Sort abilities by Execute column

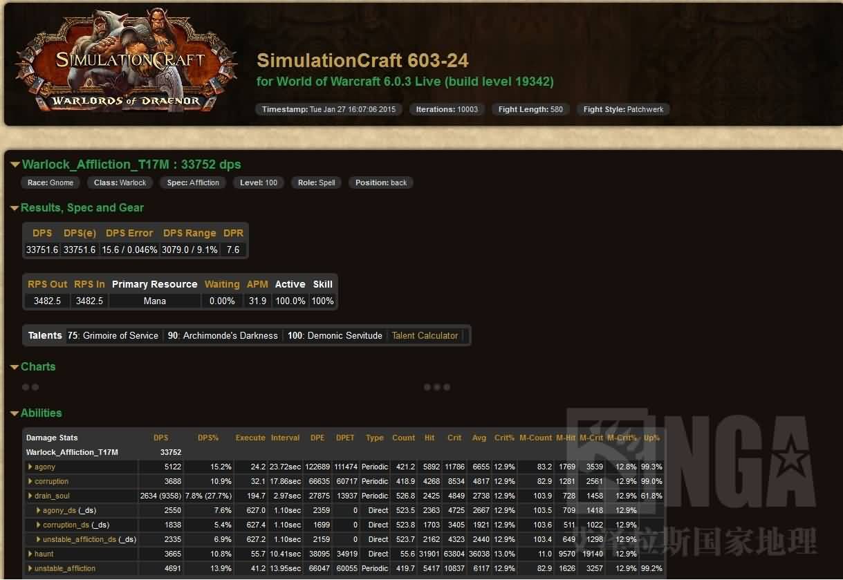(x=250, y=438)
